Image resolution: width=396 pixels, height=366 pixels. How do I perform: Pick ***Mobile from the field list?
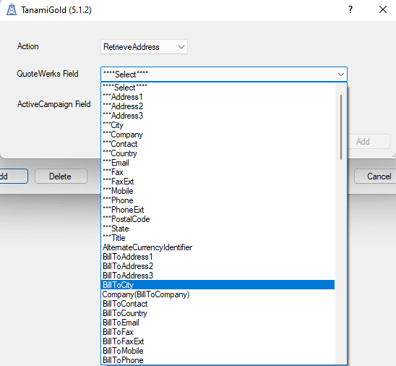218,191
